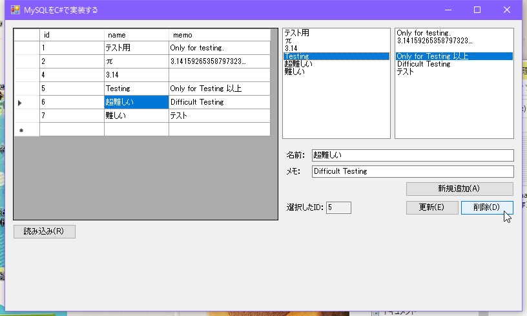Click id cell 6 in grid
This screenshot has height=316, width=527.
72,102
